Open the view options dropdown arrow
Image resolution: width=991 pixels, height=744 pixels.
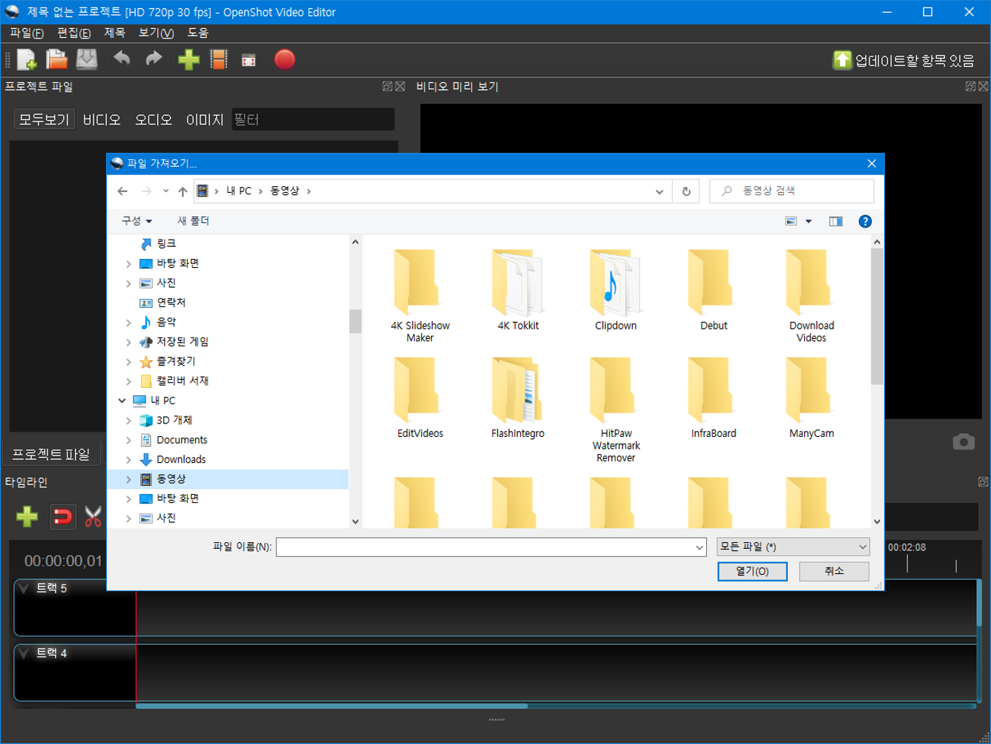pyautogui.click(x=809, y=221)
